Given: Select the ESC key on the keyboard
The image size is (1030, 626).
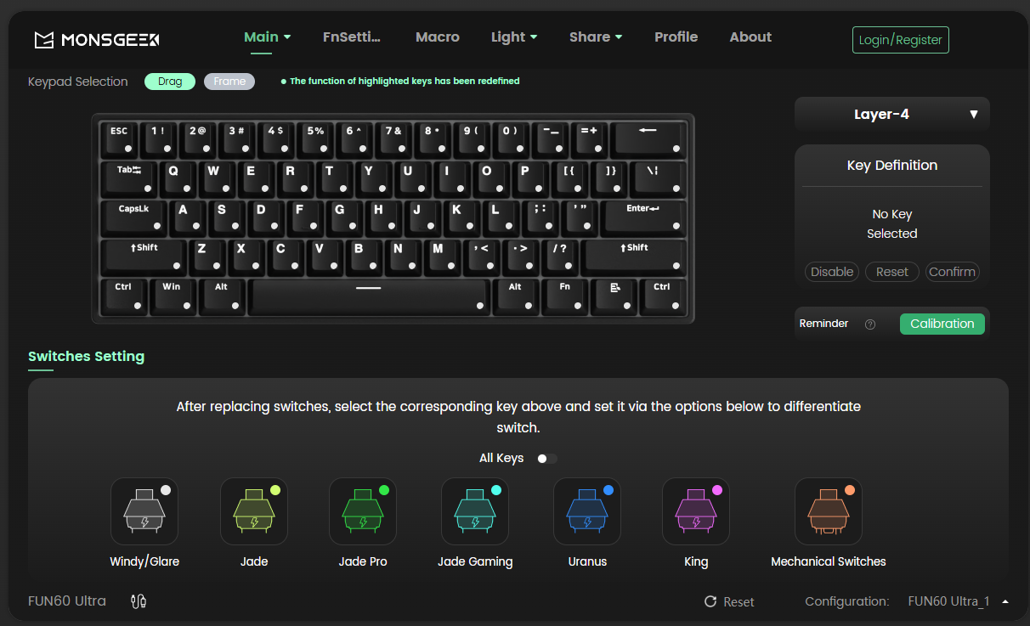Looking at the screenshot, I should (x=121, y=138).
